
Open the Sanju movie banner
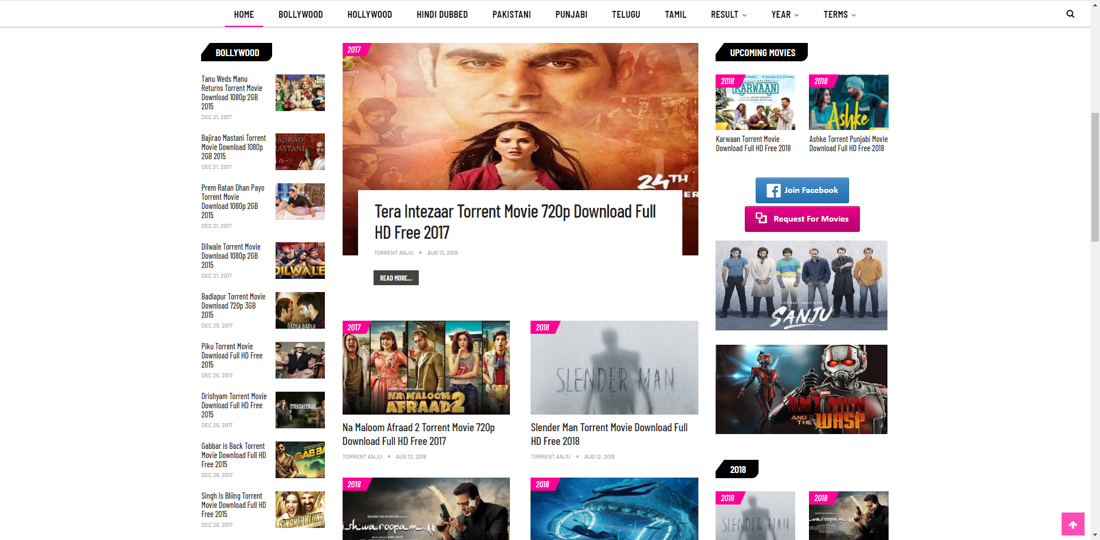801,285
